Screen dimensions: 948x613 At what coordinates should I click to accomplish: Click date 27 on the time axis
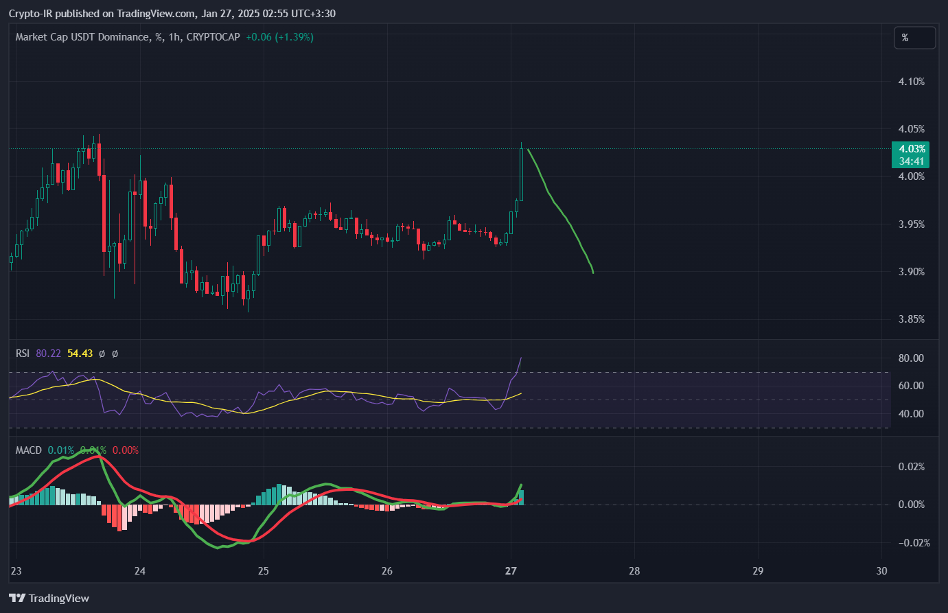(x=511, y=571)
